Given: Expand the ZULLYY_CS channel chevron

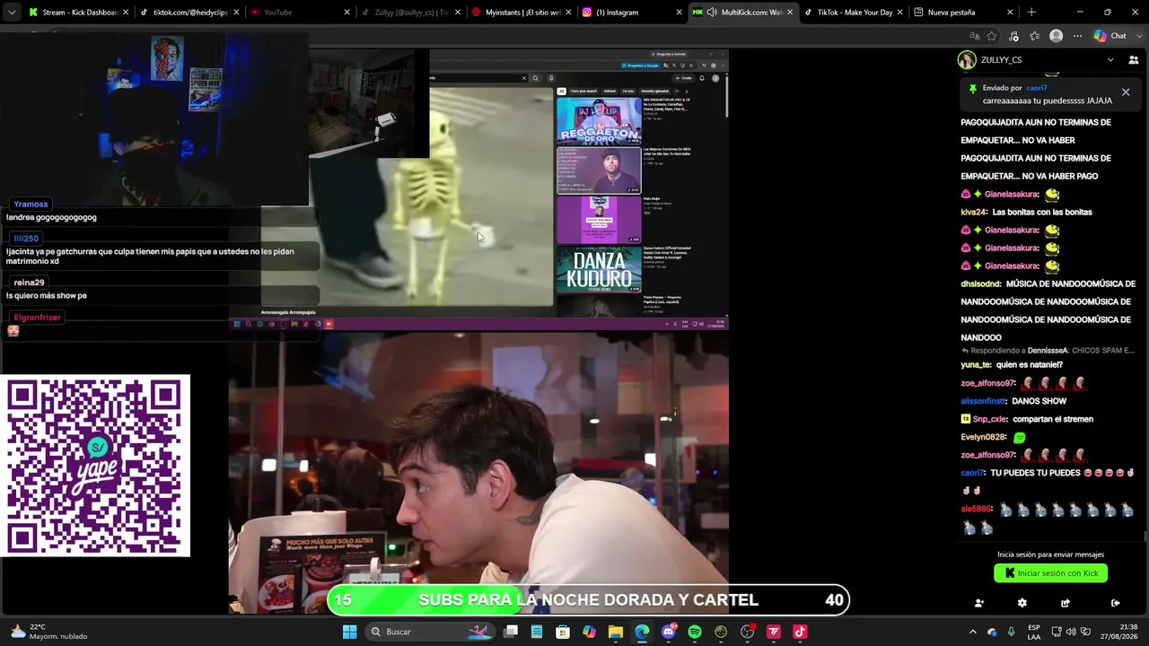Looking at the screenshot, I should click(x=1110, y=60).
